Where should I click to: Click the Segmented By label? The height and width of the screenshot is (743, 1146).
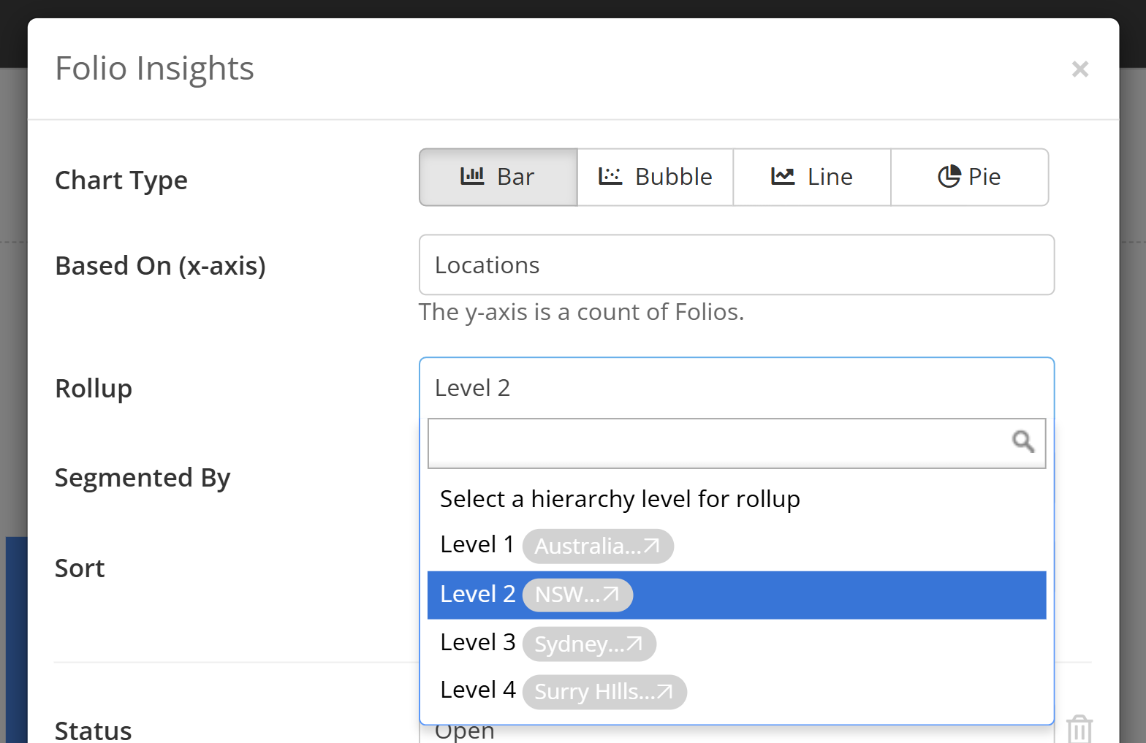(143, 479)
